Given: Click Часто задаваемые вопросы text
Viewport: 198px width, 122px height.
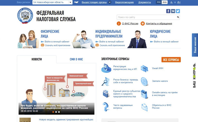Looking at the screenshot, I should [123, 106].
